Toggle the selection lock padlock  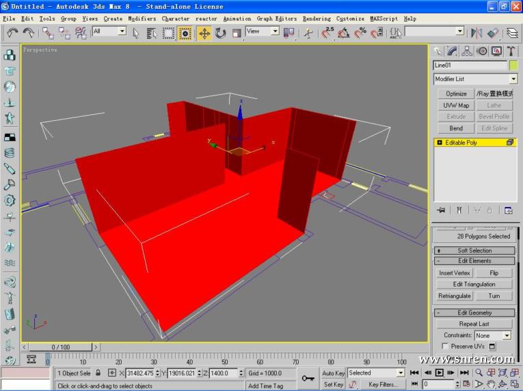coord(98,373)
